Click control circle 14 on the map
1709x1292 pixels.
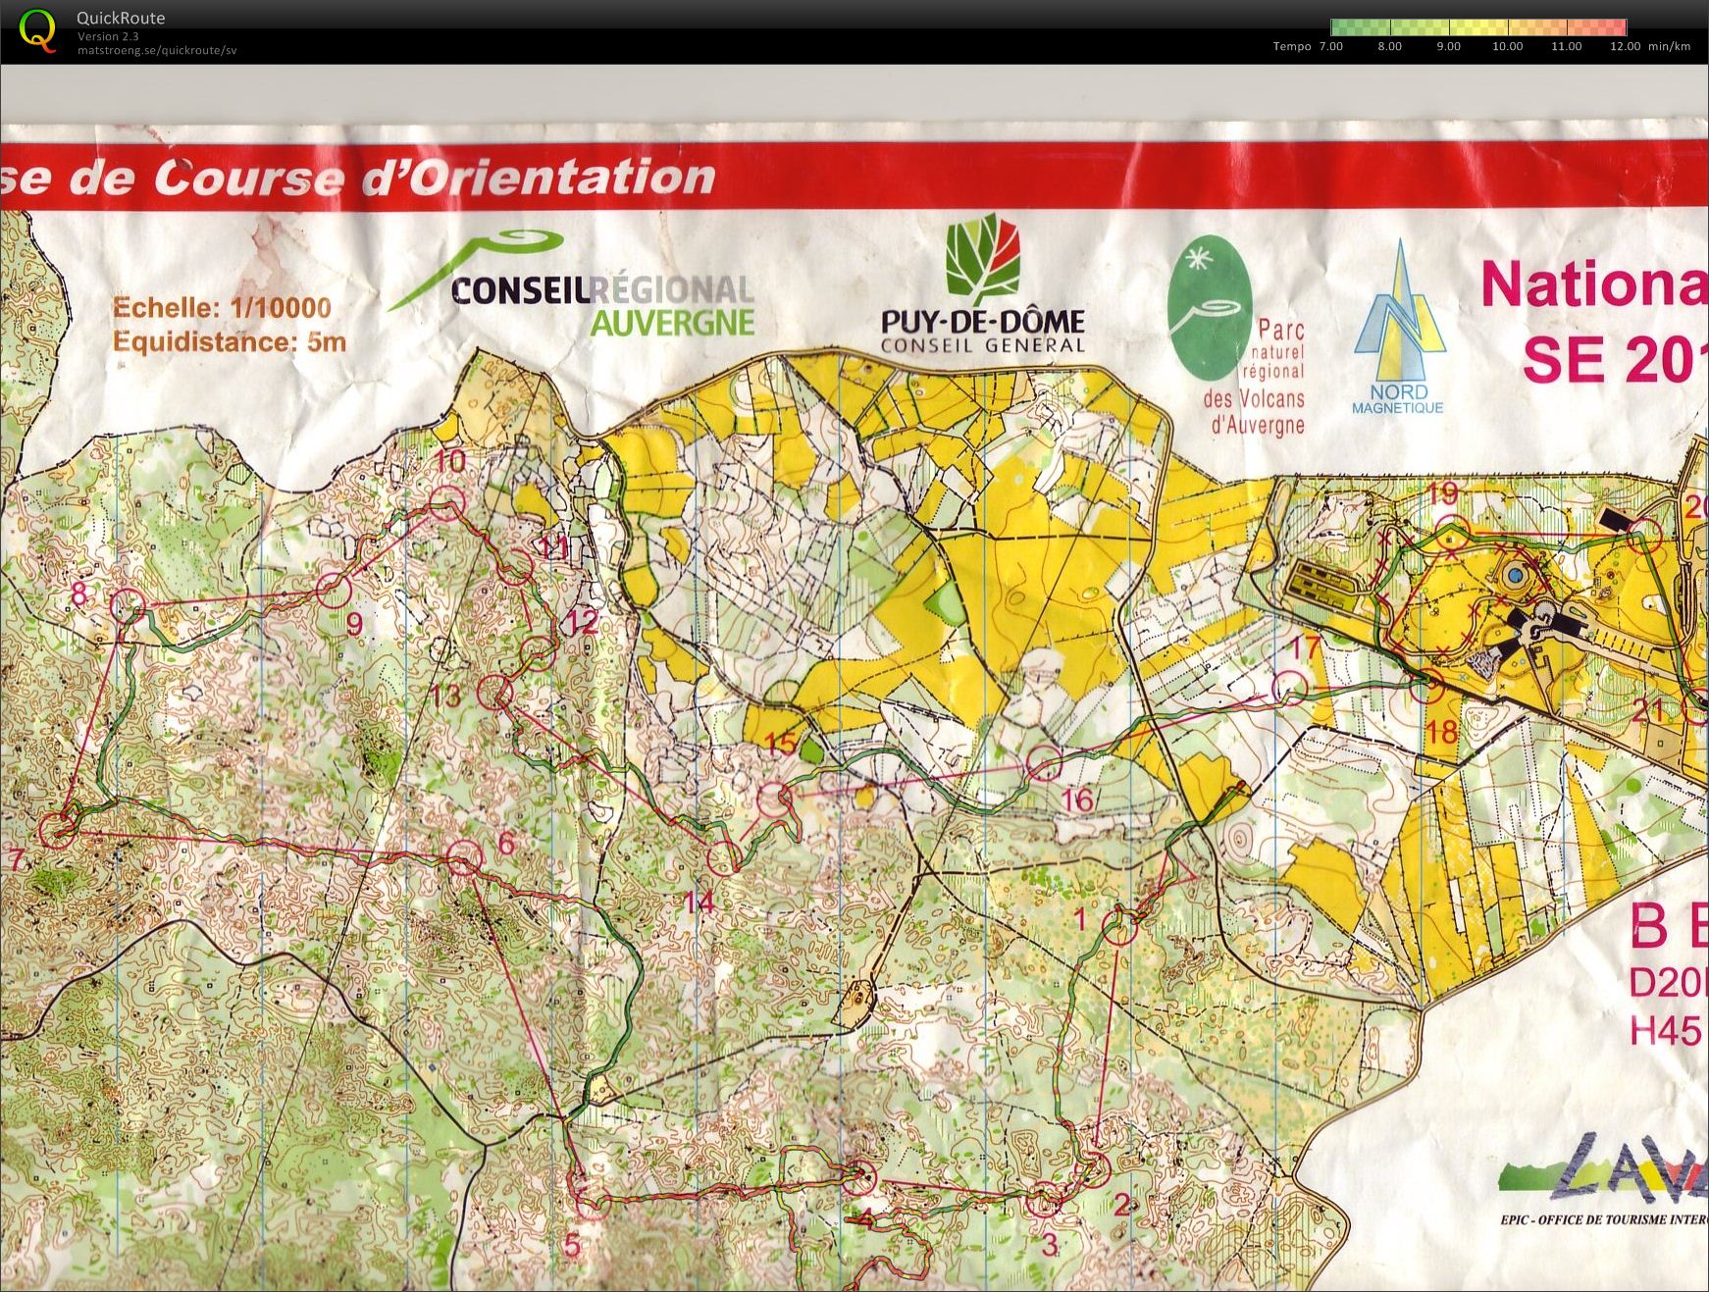point(725,858)
